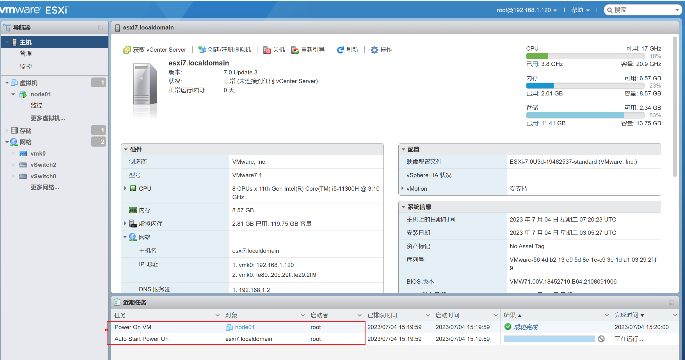Expand the vmk0 tree node
The width and height of the screenshot is (685, 360).
pyautogui.click(x=13, y=153)
